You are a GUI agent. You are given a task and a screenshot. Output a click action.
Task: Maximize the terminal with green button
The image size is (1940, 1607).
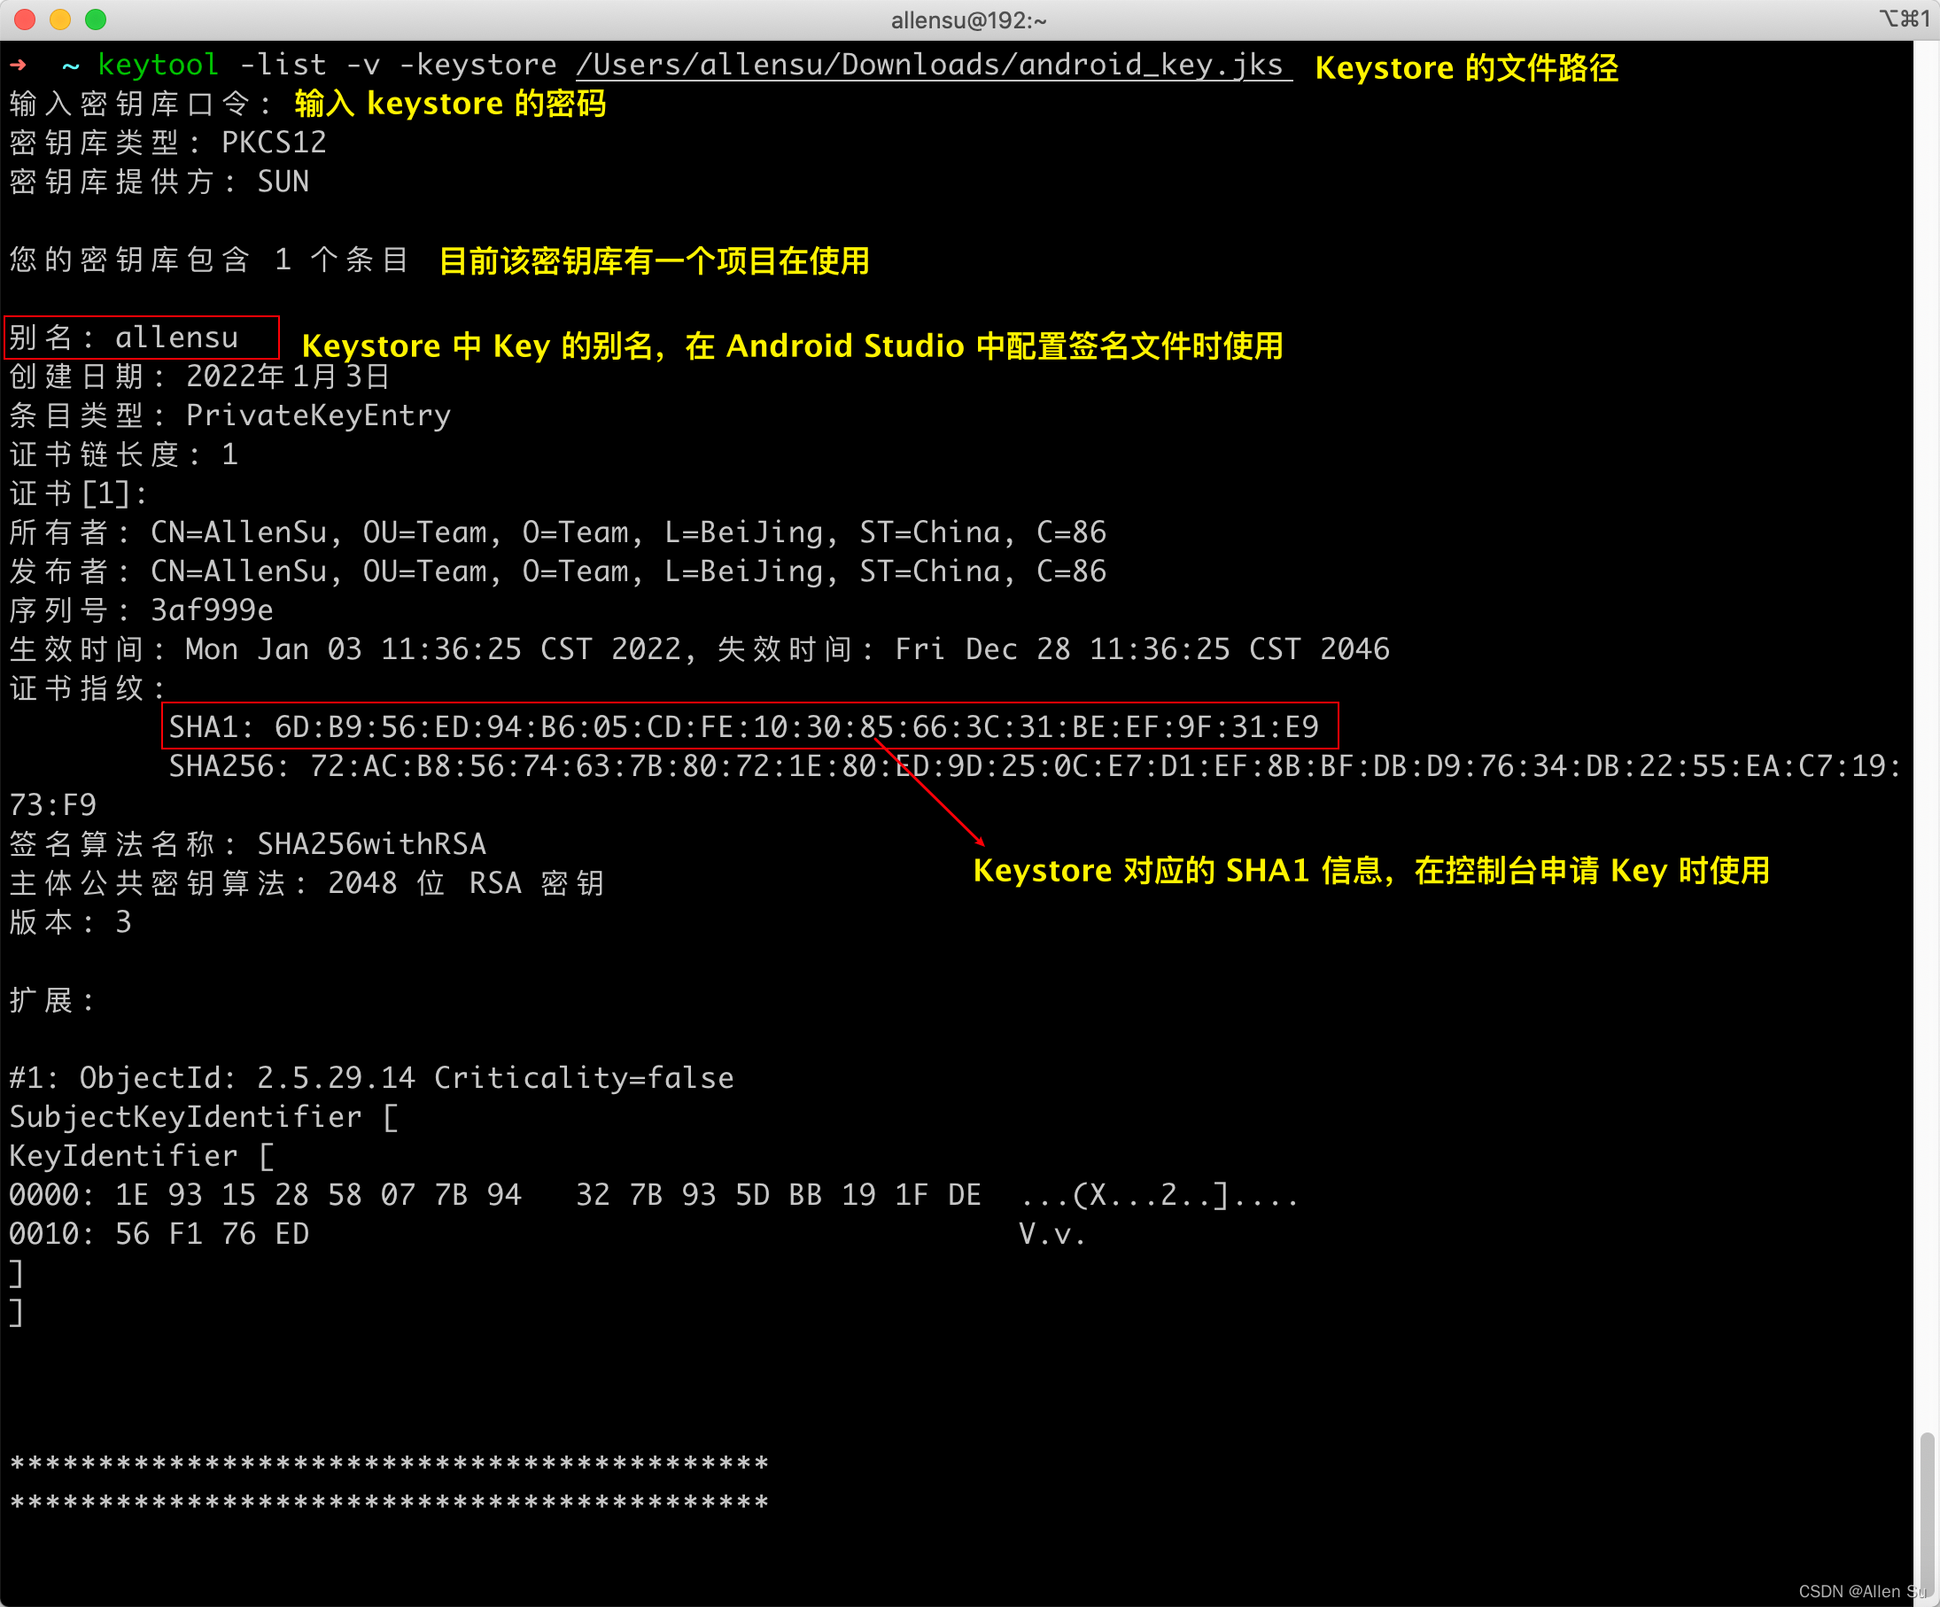[x=95, y=19]
